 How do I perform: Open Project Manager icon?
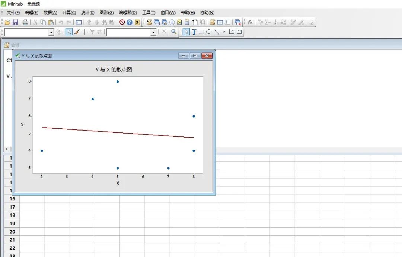(228, 22)
